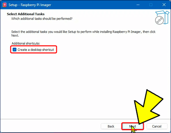
Task: Go Back to previous setup page
Action: coord(111,126)
